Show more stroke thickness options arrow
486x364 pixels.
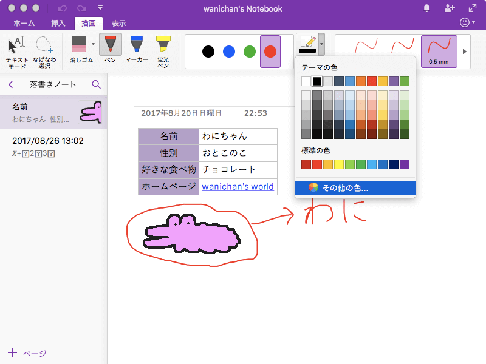464,52
